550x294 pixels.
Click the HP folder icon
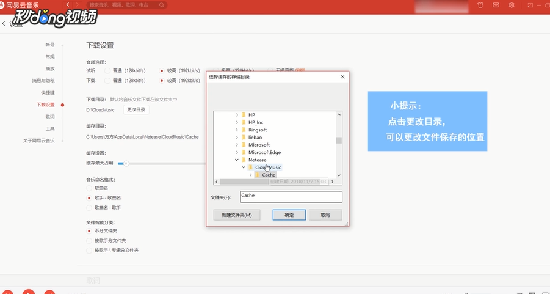click(x=244, y=115)
